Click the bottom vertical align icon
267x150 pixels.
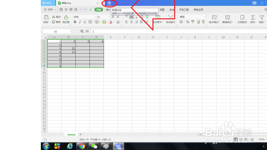(x=136, y=17)
